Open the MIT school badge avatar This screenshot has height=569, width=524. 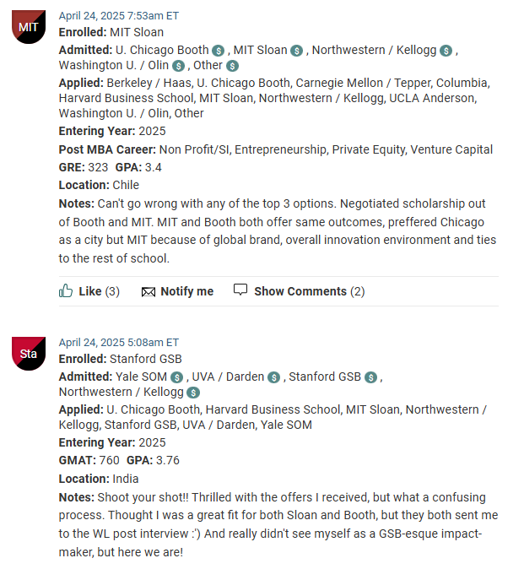tap(29, 27)
